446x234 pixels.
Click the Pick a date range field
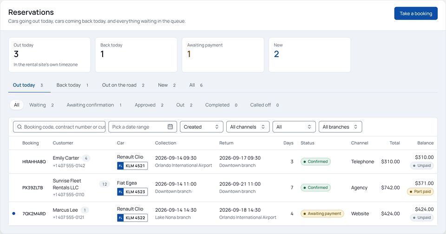143,127
